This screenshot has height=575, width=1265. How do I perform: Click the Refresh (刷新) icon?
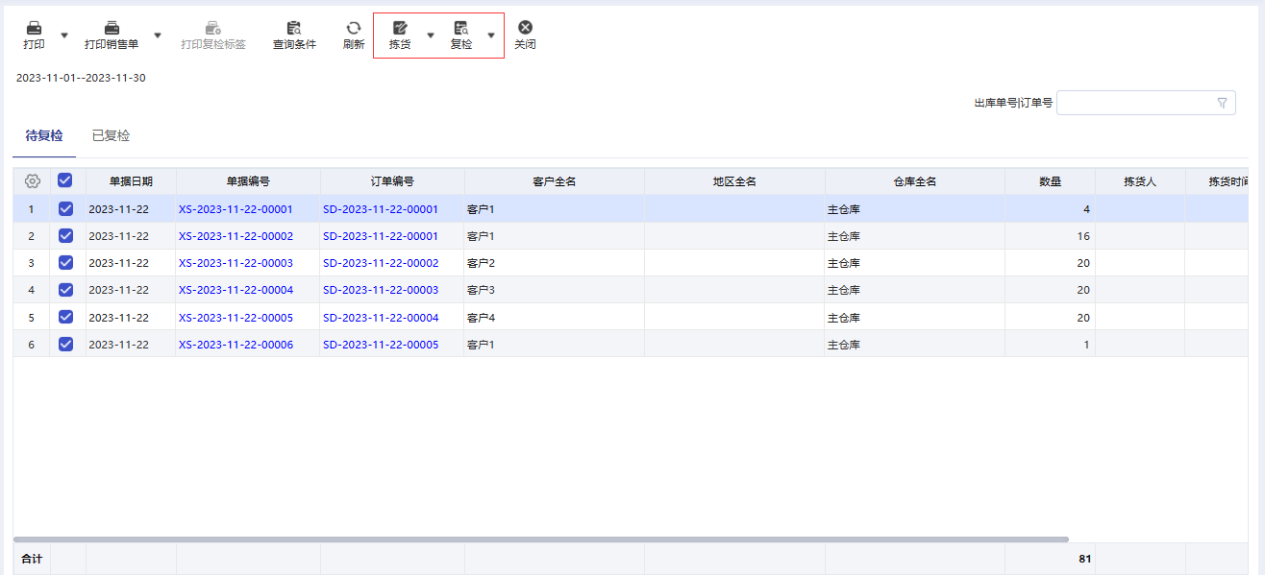point(354,29)
